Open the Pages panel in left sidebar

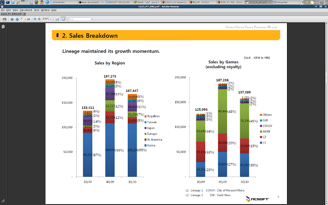3,27
